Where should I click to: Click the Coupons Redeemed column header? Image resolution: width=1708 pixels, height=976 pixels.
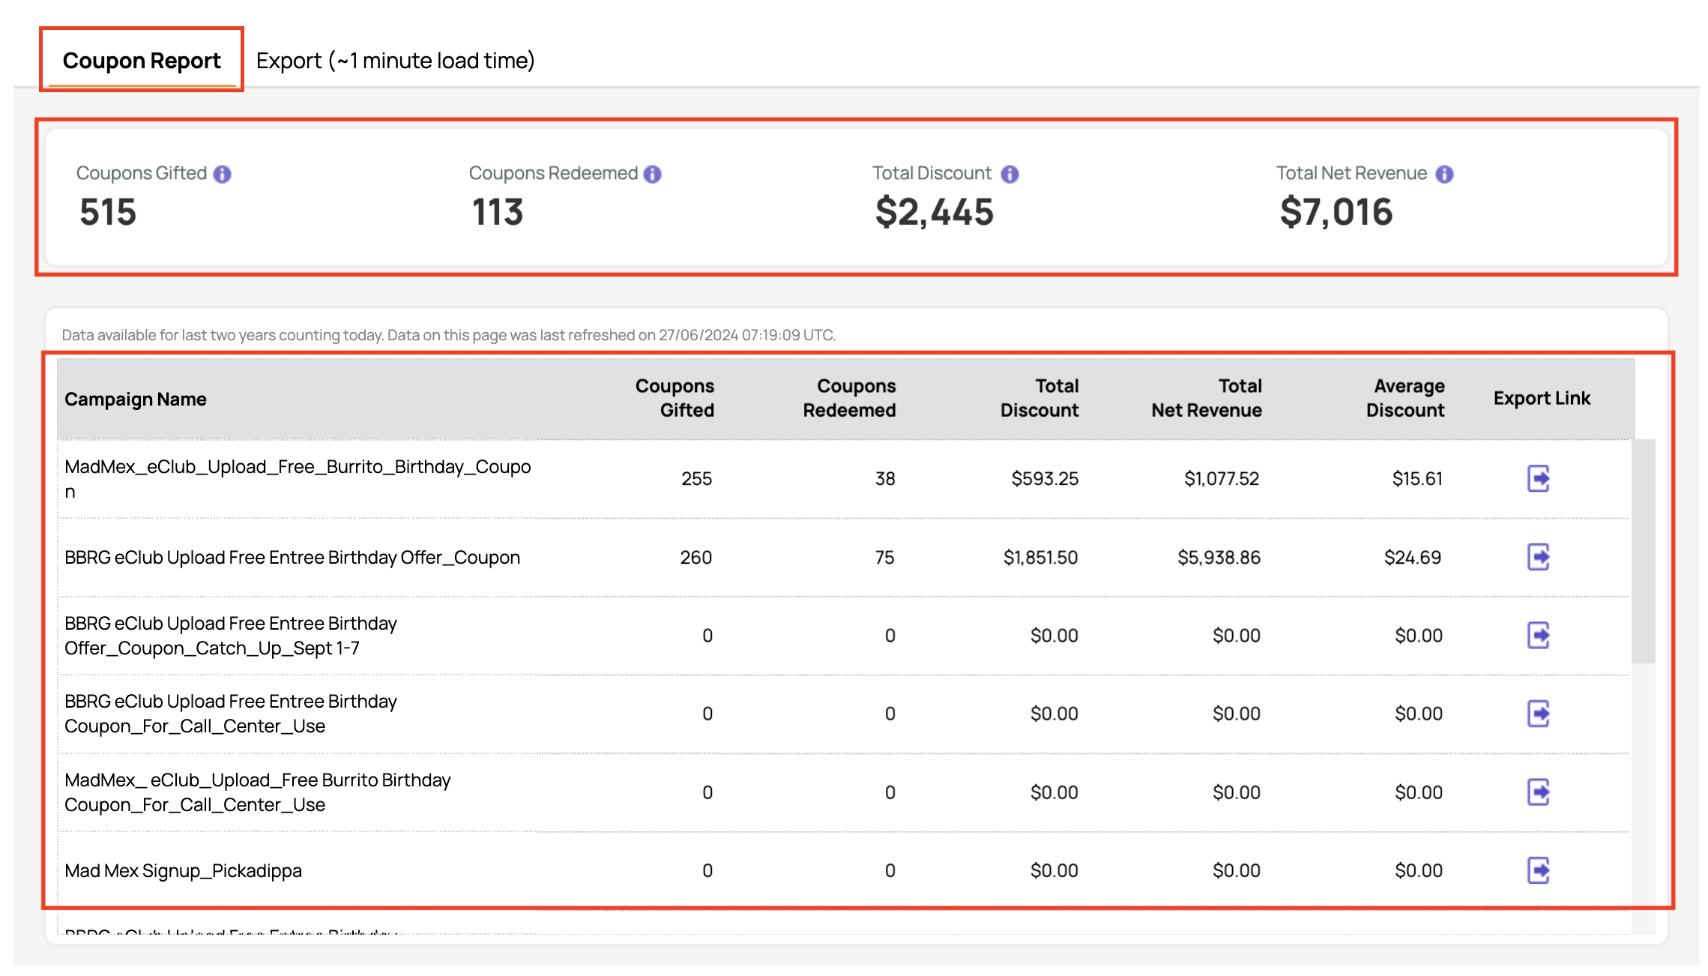pyautogui.click(x=849, y=398)
